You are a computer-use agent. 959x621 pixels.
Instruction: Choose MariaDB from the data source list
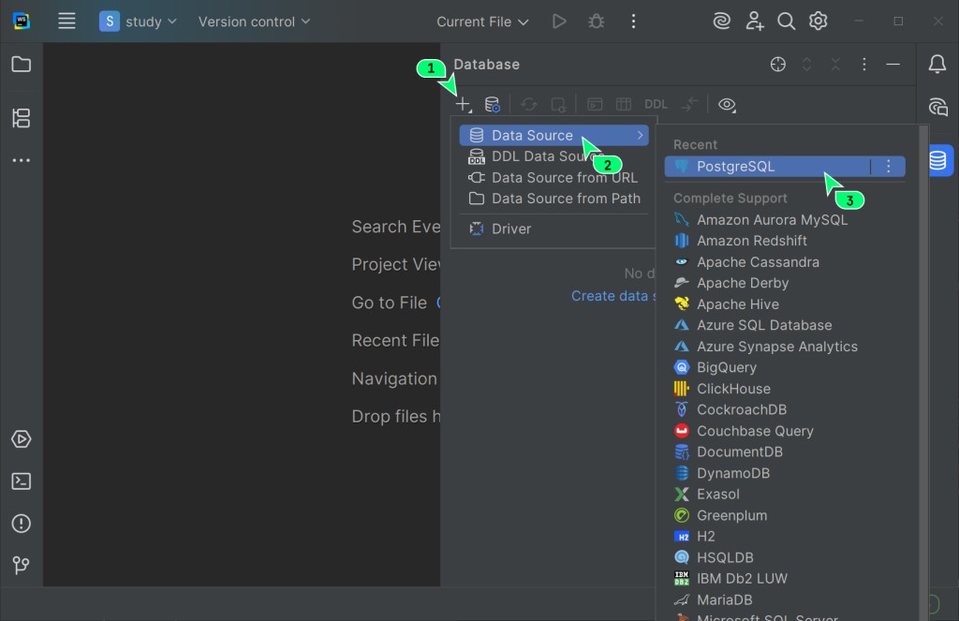(x=724, y=599)
